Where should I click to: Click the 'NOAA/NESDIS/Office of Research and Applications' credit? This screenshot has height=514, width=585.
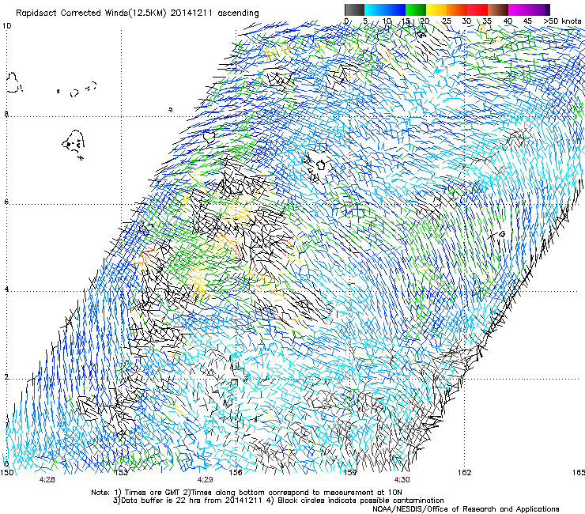tap(466, 509)
